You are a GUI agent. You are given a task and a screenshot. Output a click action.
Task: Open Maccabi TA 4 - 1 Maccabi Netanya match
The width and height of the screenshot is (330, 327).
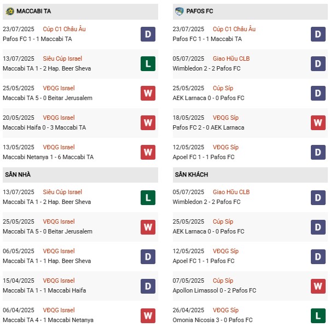click(48, 320)
